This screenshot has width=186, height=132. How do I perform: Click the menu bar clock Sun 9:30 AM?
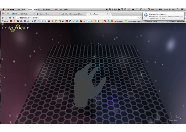tap(169, 9)
